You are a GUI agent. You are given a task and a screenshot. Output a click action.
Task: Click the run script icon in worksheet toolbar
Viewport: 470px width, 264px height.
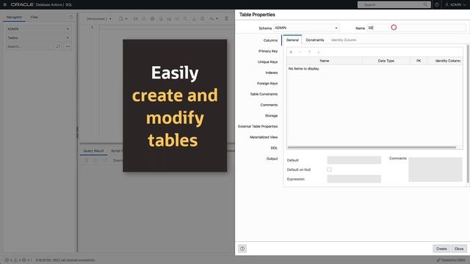[161, 18]
